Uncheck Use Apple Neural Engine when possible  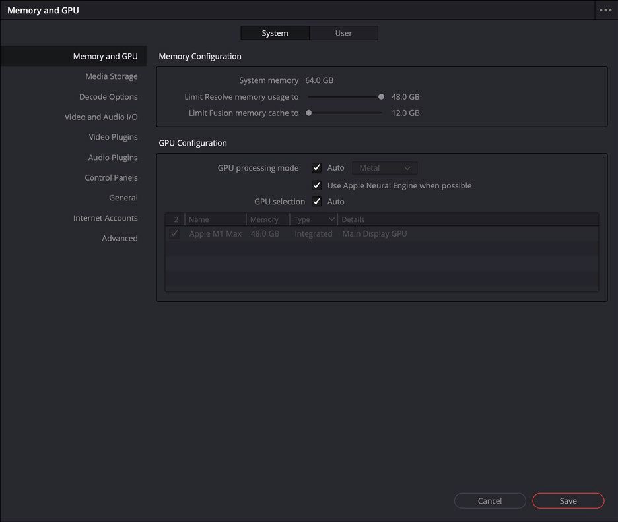316,185
